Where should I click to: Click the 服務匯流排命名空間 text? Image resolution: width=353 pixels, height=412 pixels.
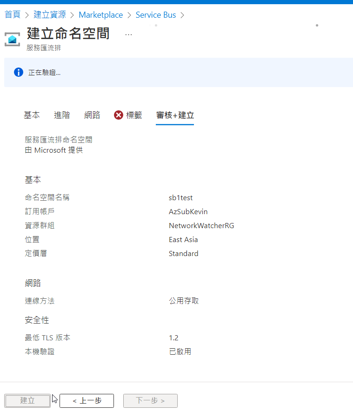59,140
